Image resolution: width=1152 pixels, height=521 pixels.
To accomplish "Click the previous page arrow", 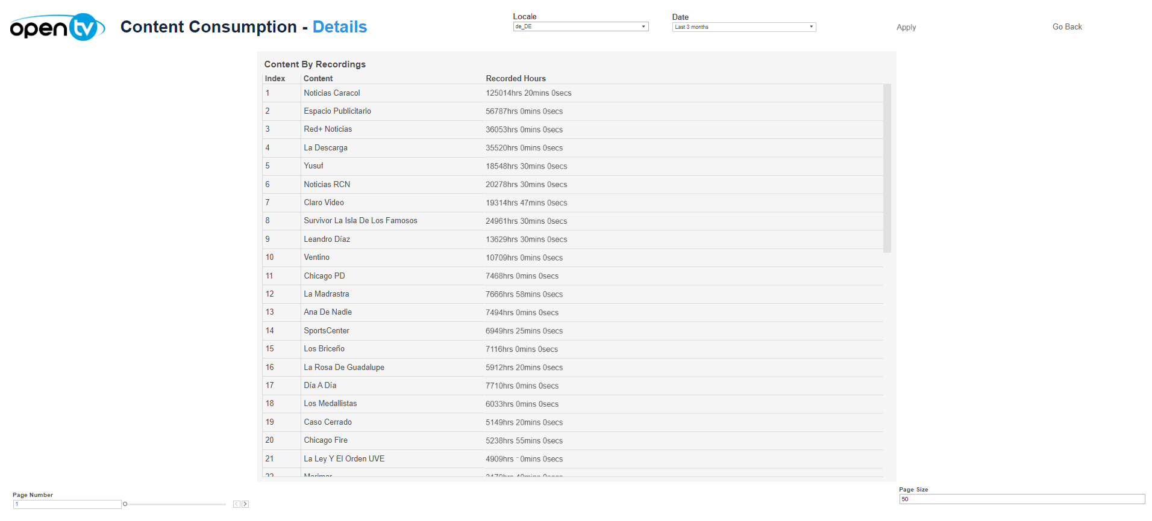I will point(237,504).
